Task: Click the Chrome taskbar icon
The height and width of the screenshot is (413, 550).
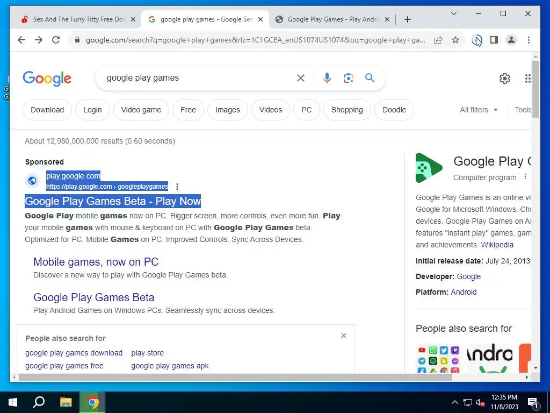Action: 92,402
